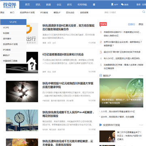Open ranked article 3 about 超过20万
146x146 pixels.
(x=122, y=52)
